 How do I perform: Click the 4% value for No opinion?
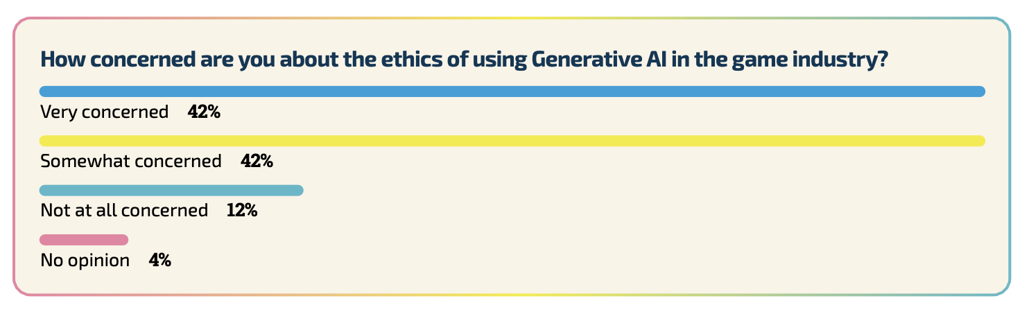160,261
